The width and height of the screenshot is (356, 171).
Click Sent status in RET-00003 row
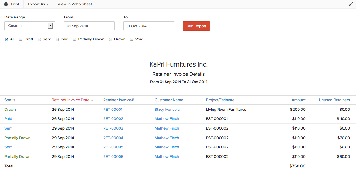8,128
